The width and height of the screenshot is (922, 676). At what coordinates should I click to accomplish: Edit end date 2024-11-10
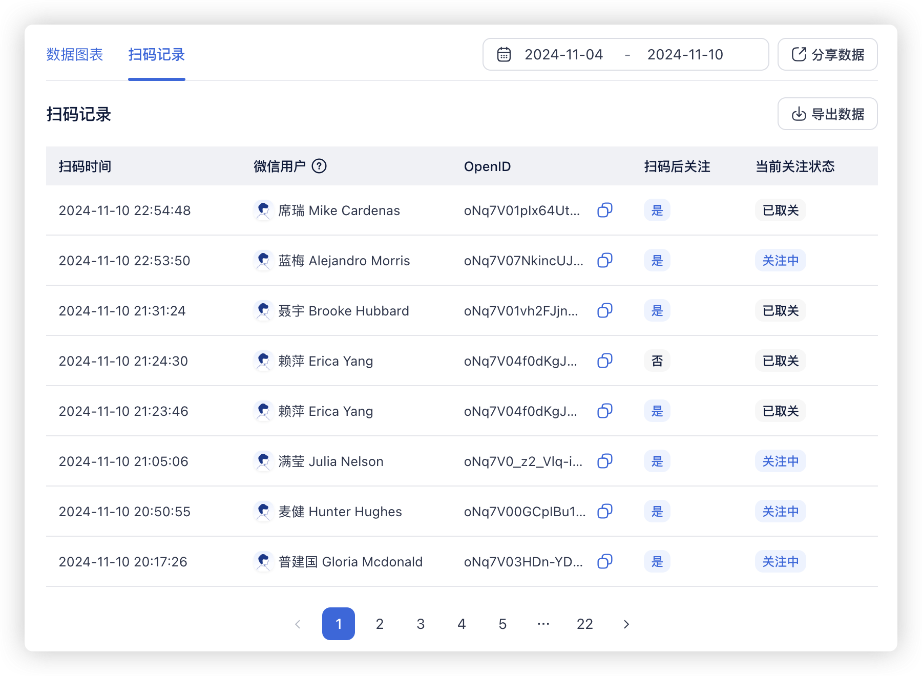tap(685, 54)
